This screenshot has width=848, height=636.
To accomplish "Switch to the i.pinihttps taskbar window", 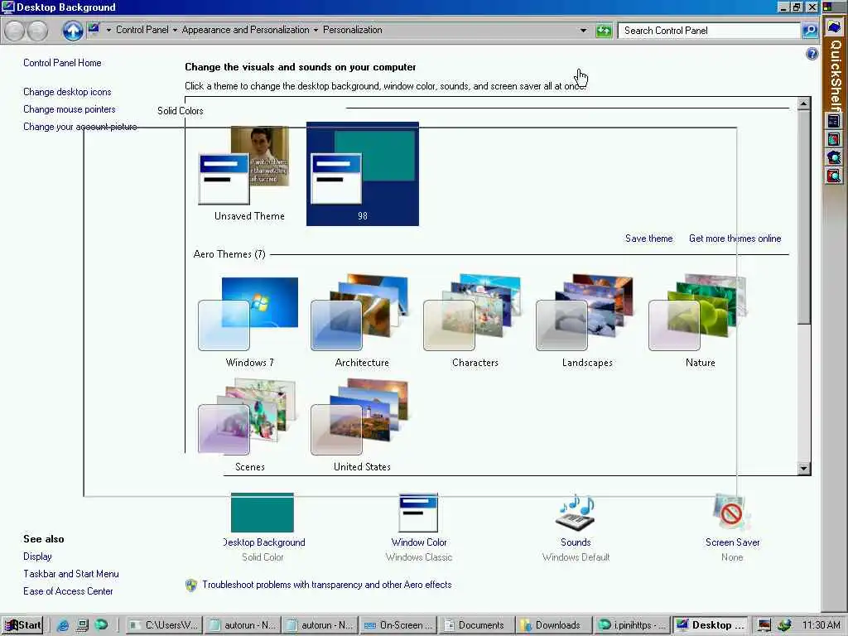I will (631, 625).
